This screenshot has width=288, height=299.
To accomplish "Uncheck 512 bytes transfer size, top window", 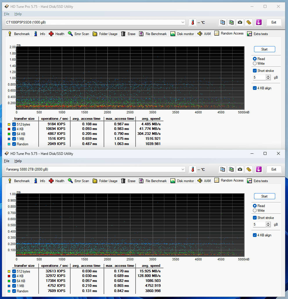I will click(x=14, y=124).
